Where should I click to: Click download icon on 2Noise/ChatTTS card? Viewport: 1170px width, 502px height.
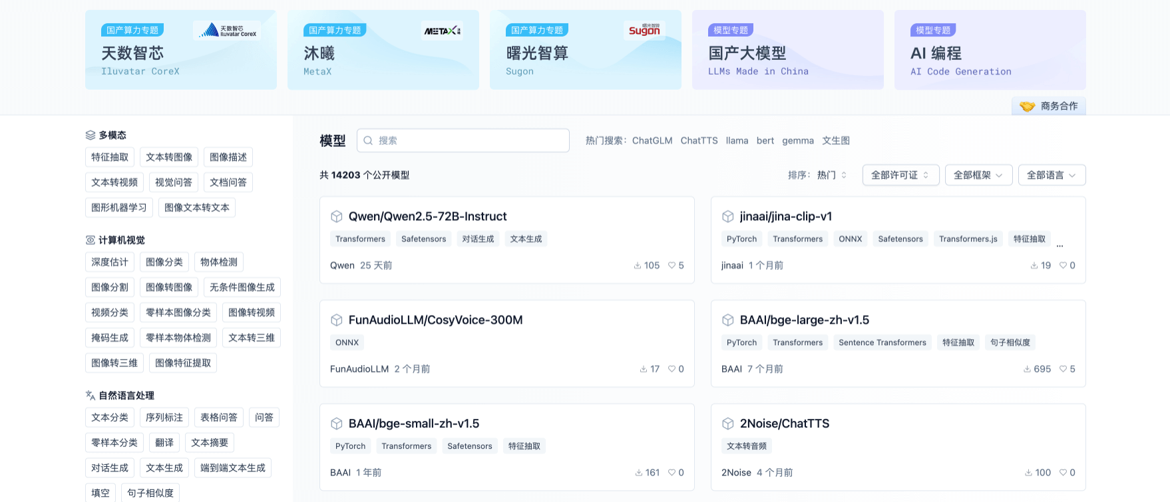(1028, 473)
